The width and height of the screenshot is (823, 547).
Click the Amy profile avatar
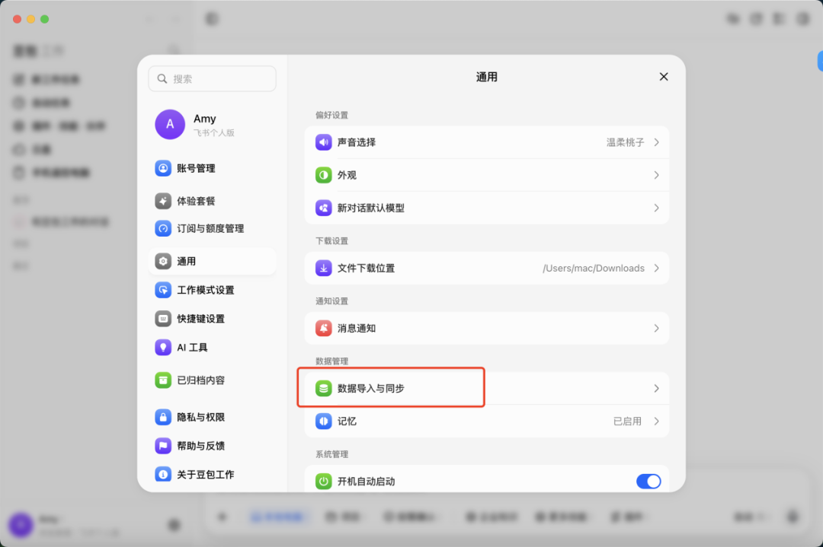(170, 125)
